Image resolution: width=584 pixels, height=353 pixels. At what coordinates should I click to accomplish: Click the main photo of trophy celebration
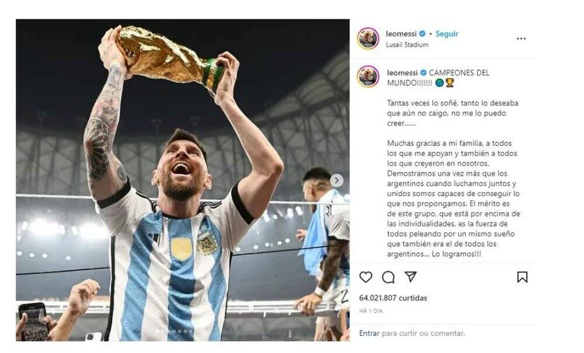tap(182, 180)
